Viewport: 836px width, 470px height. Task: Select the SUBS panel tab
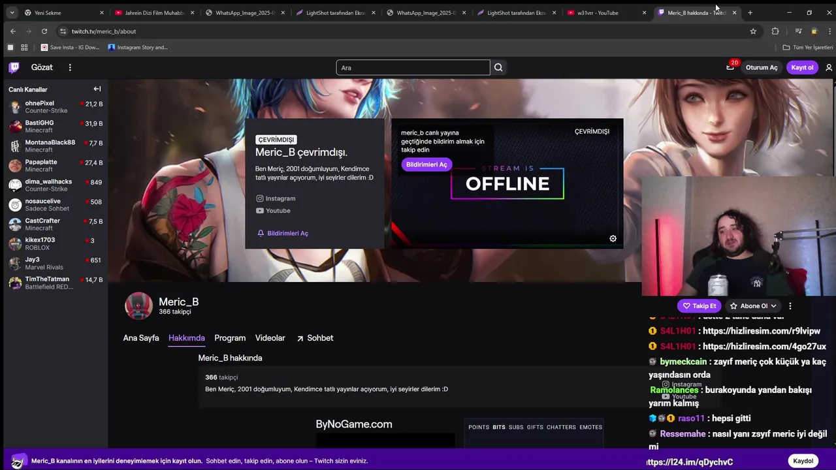[x=516, y=428]
